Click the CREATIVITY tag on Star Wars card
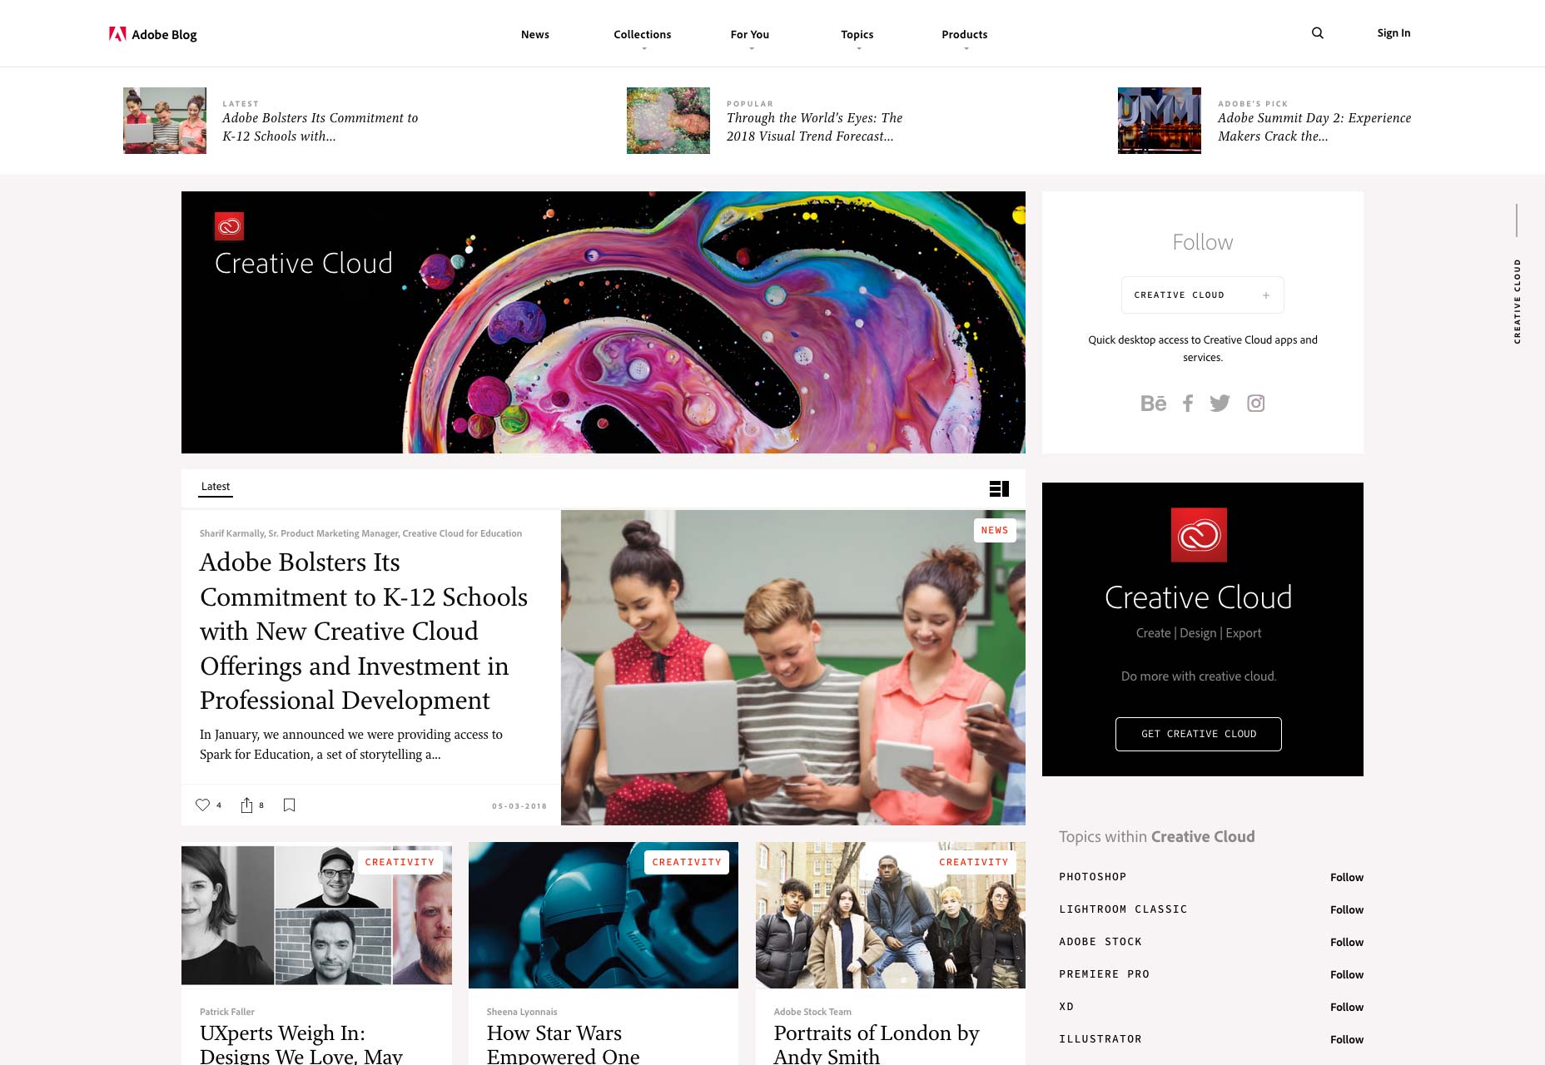The height and width of the screenshot is (1065, 1545). pos(687,863)
